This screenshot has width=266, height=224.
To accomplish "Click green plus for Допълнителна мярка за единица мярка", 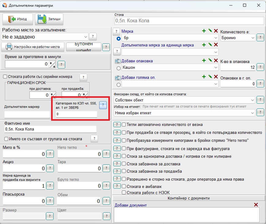I will (x=204, y=45).
